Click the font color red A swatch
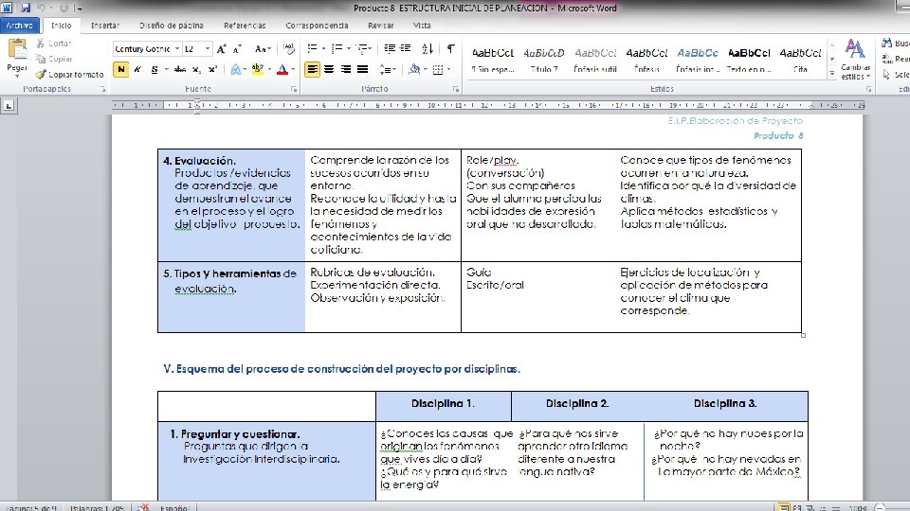The width and height of the screenshot is (910, 511). pos(282,69)
